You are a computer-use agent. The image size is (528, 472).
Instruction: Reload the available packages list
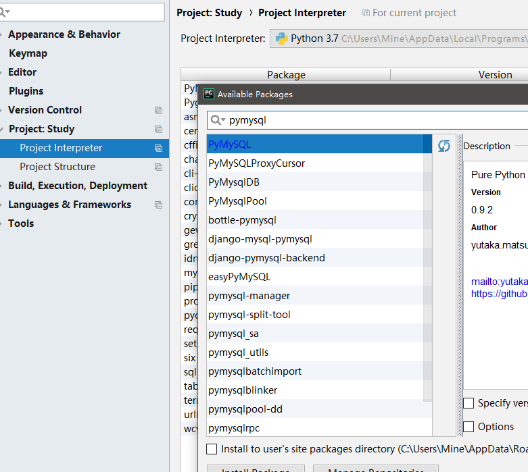443,146
